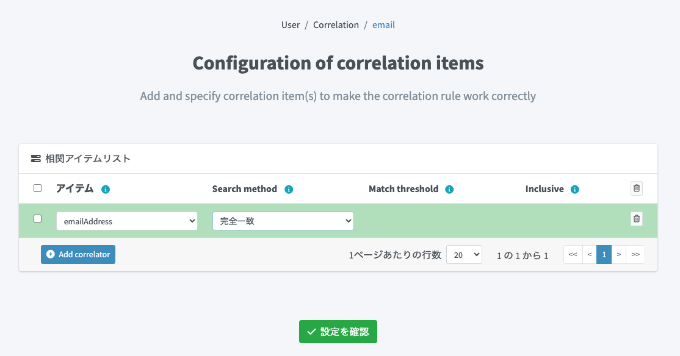Go to User in the breadcrumb
The height and width of the screenshot is (356, 680).
point(291,25)
